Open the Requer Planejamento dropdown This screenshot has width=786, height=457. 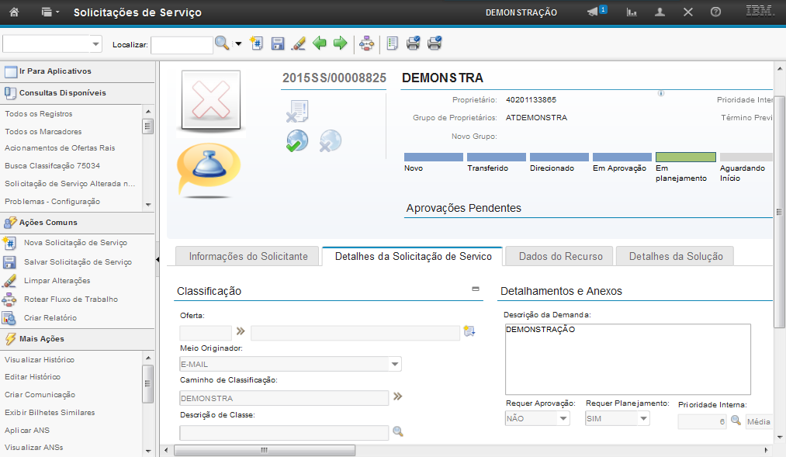[642, 419]
